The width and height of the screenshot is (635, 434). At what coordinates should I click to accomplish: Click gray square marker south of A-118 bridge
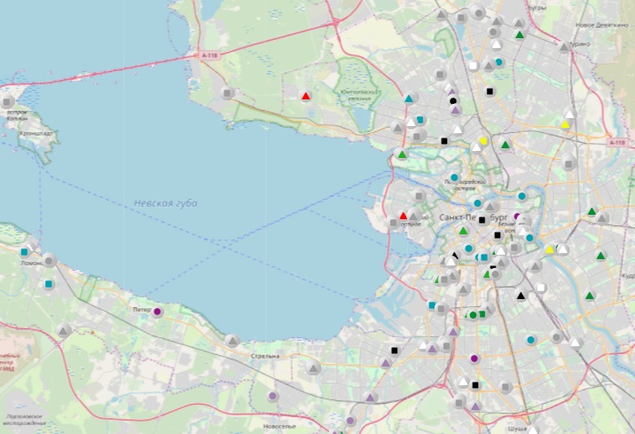point(229,93)
